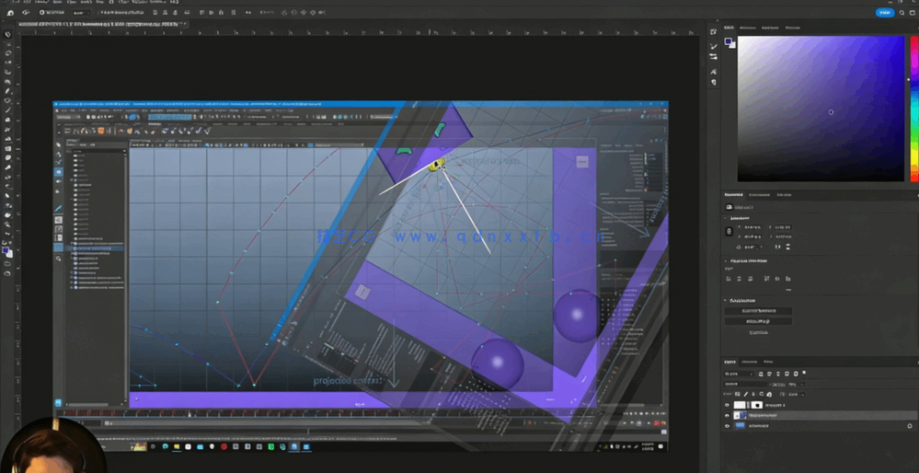The image size is (919, 473).
Task: Select the Move tool at top of toolbar
Action: (x=7, y=34)
